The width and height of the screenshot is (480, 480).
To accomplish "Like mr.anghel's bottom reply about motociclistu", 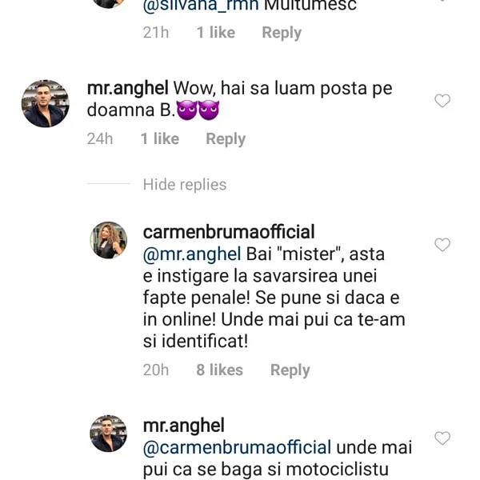I will point(442,438).
